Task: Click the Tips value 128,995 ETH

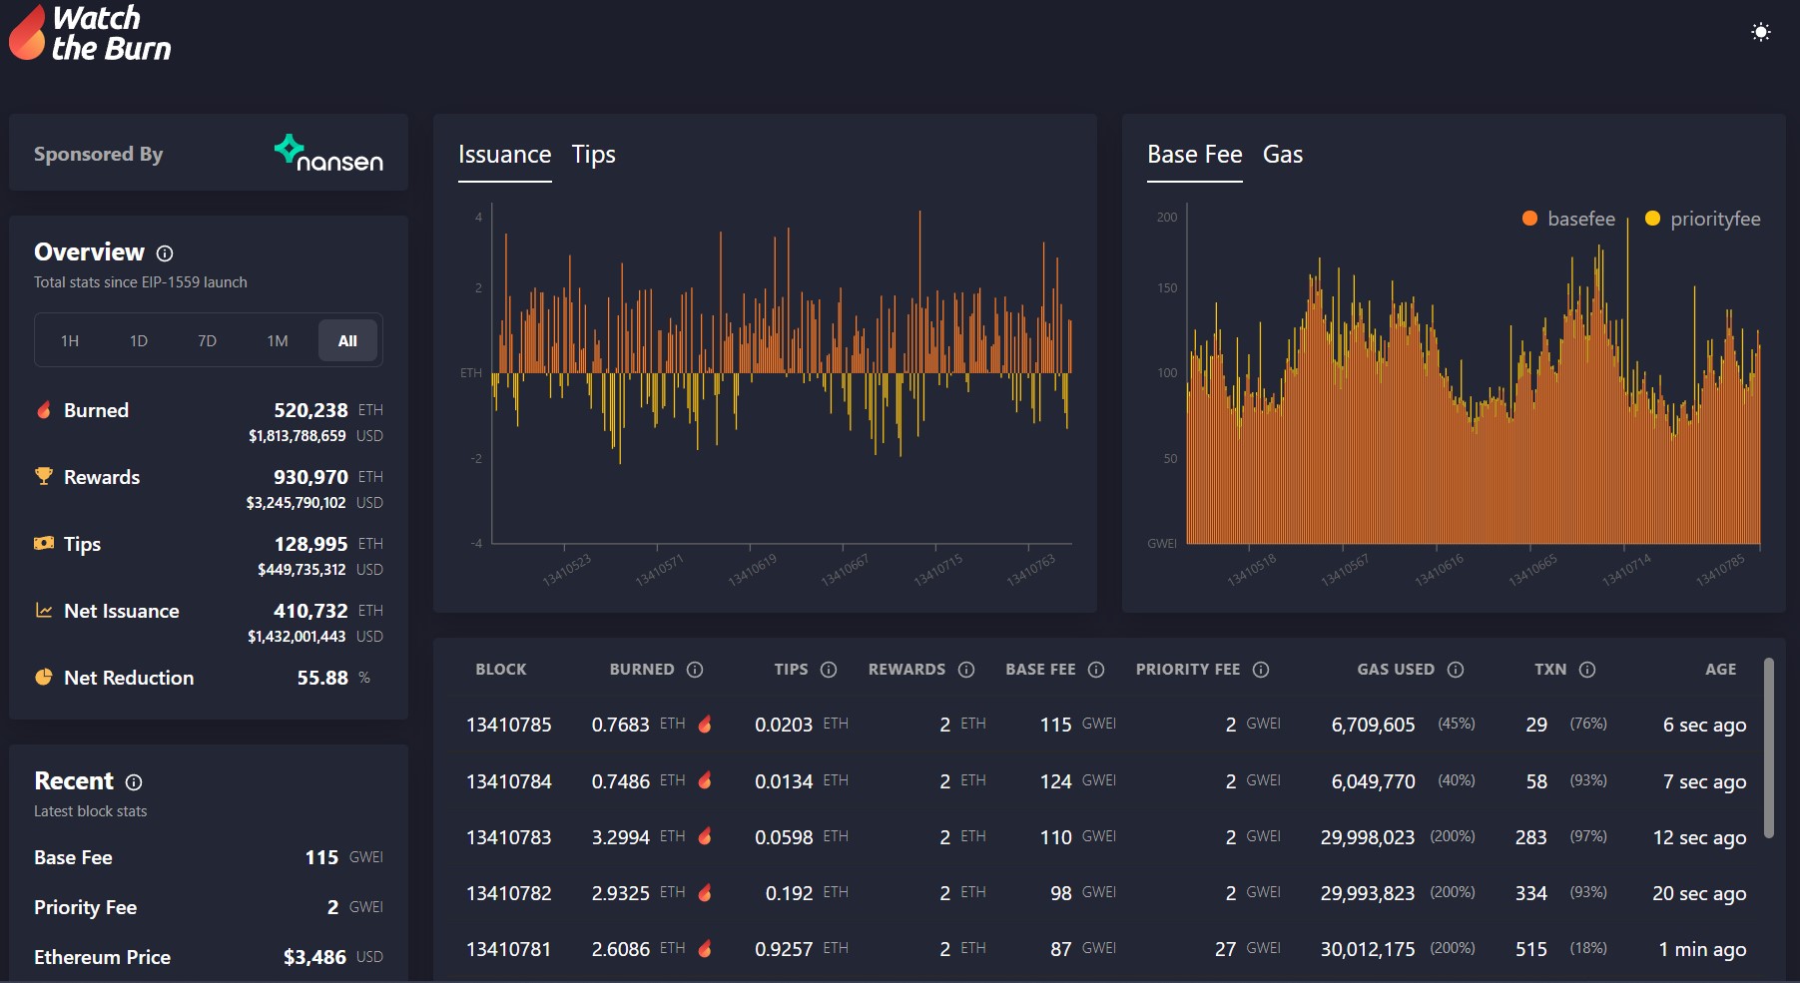Action: click(x=328, y=544)
